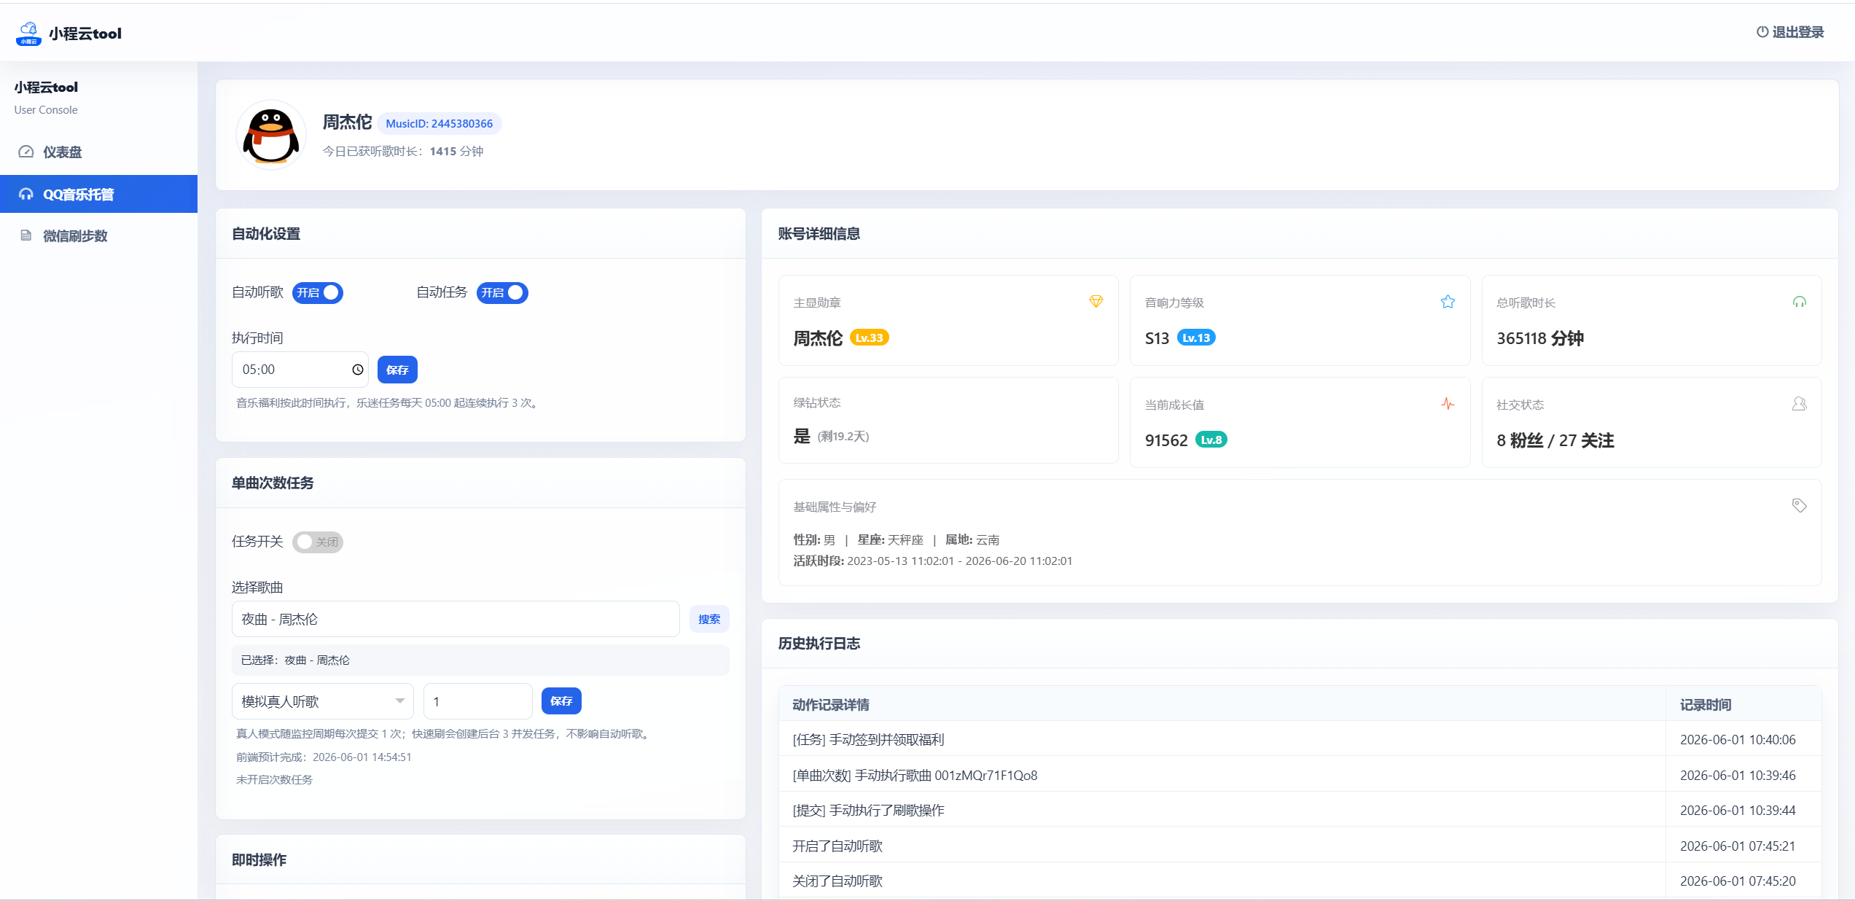Select QQ音乐托管 menu item
Viewport: 1855px width, 901px height.
pyautogui.click(x=98, y=194)
